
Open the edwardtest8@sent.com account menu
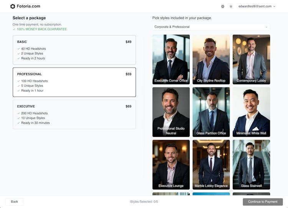coord(257,7)
